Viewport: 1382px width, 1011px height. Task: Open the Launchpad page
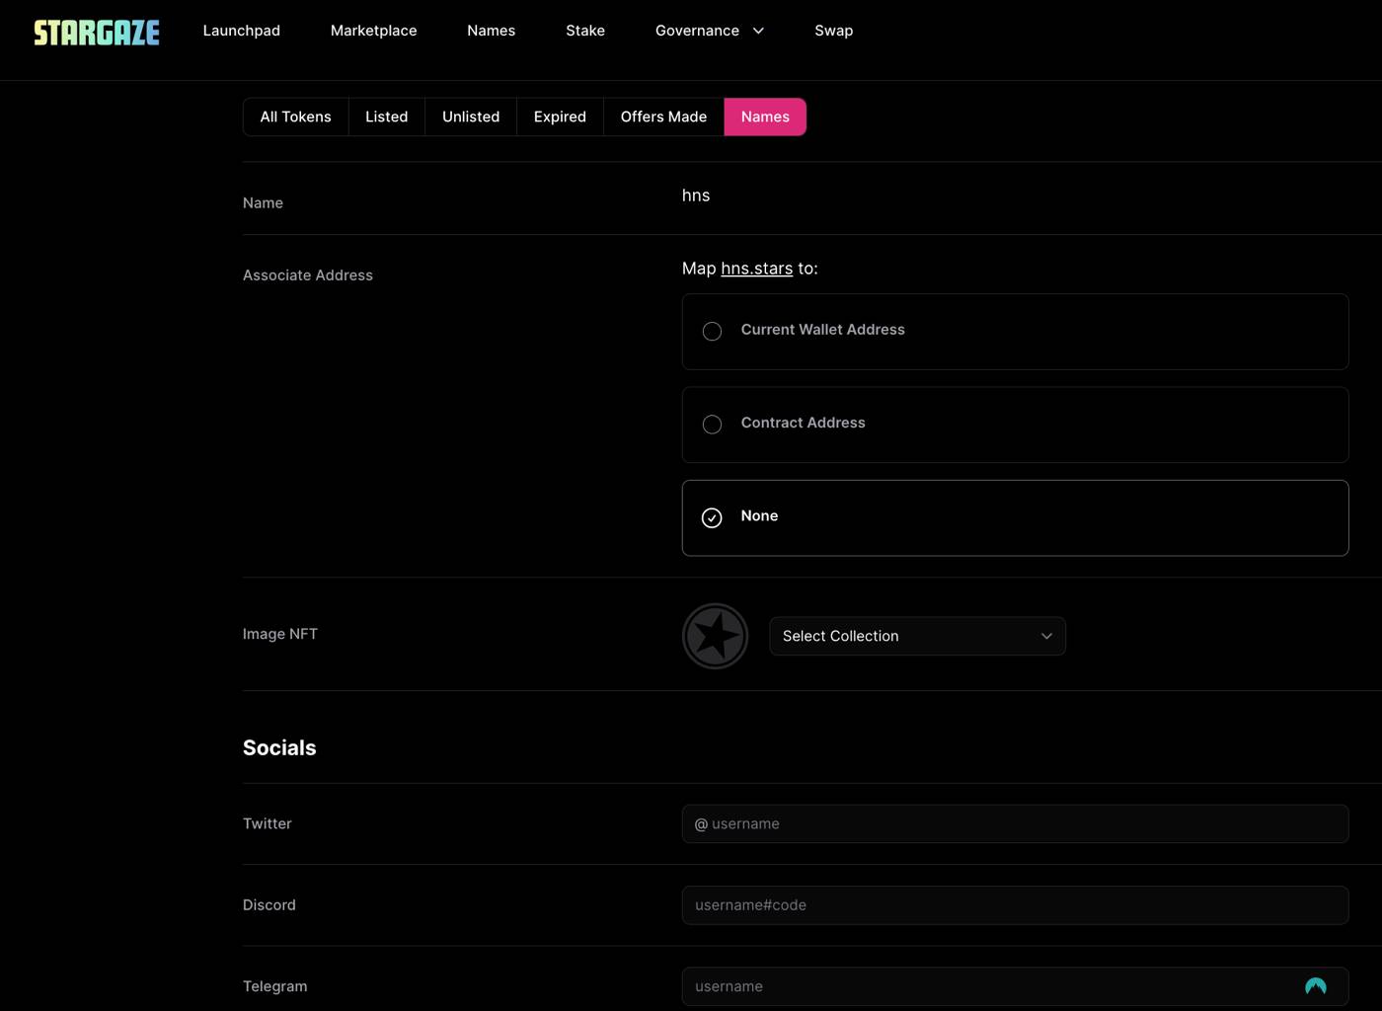pyautogui.click(x=241, y=31)
